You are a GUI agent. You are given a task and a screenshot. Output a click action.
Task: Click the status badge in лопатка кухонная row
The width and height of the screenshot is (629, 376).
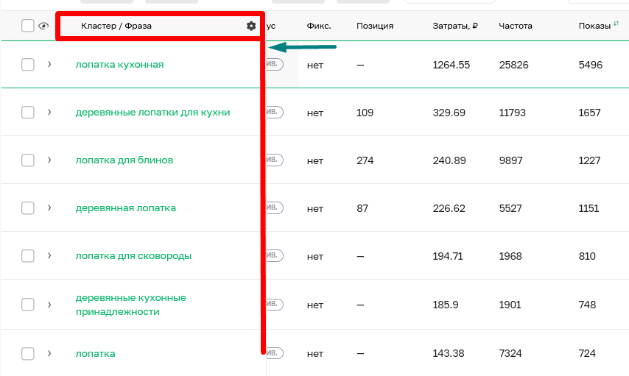(275, 64)
